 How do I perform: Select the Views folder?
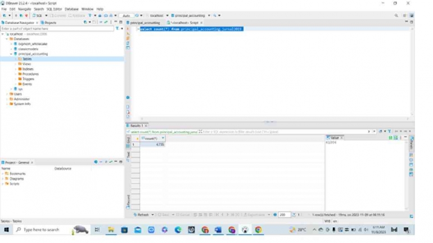pyautogui.click(x=26, y=64)
